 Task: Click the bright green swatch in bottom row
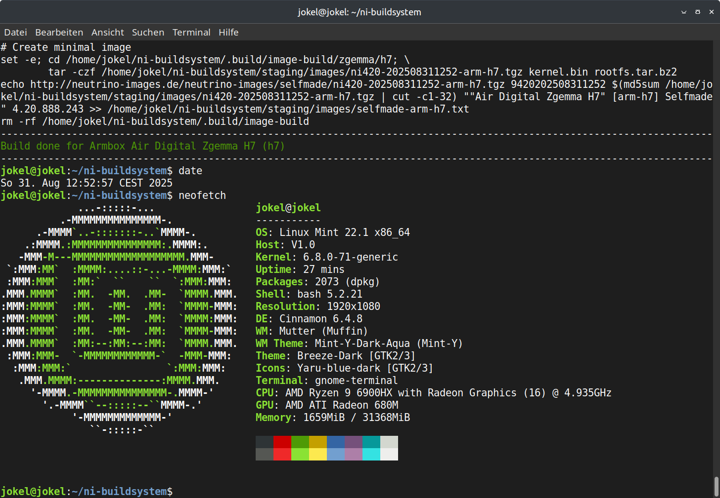(300, 454)
